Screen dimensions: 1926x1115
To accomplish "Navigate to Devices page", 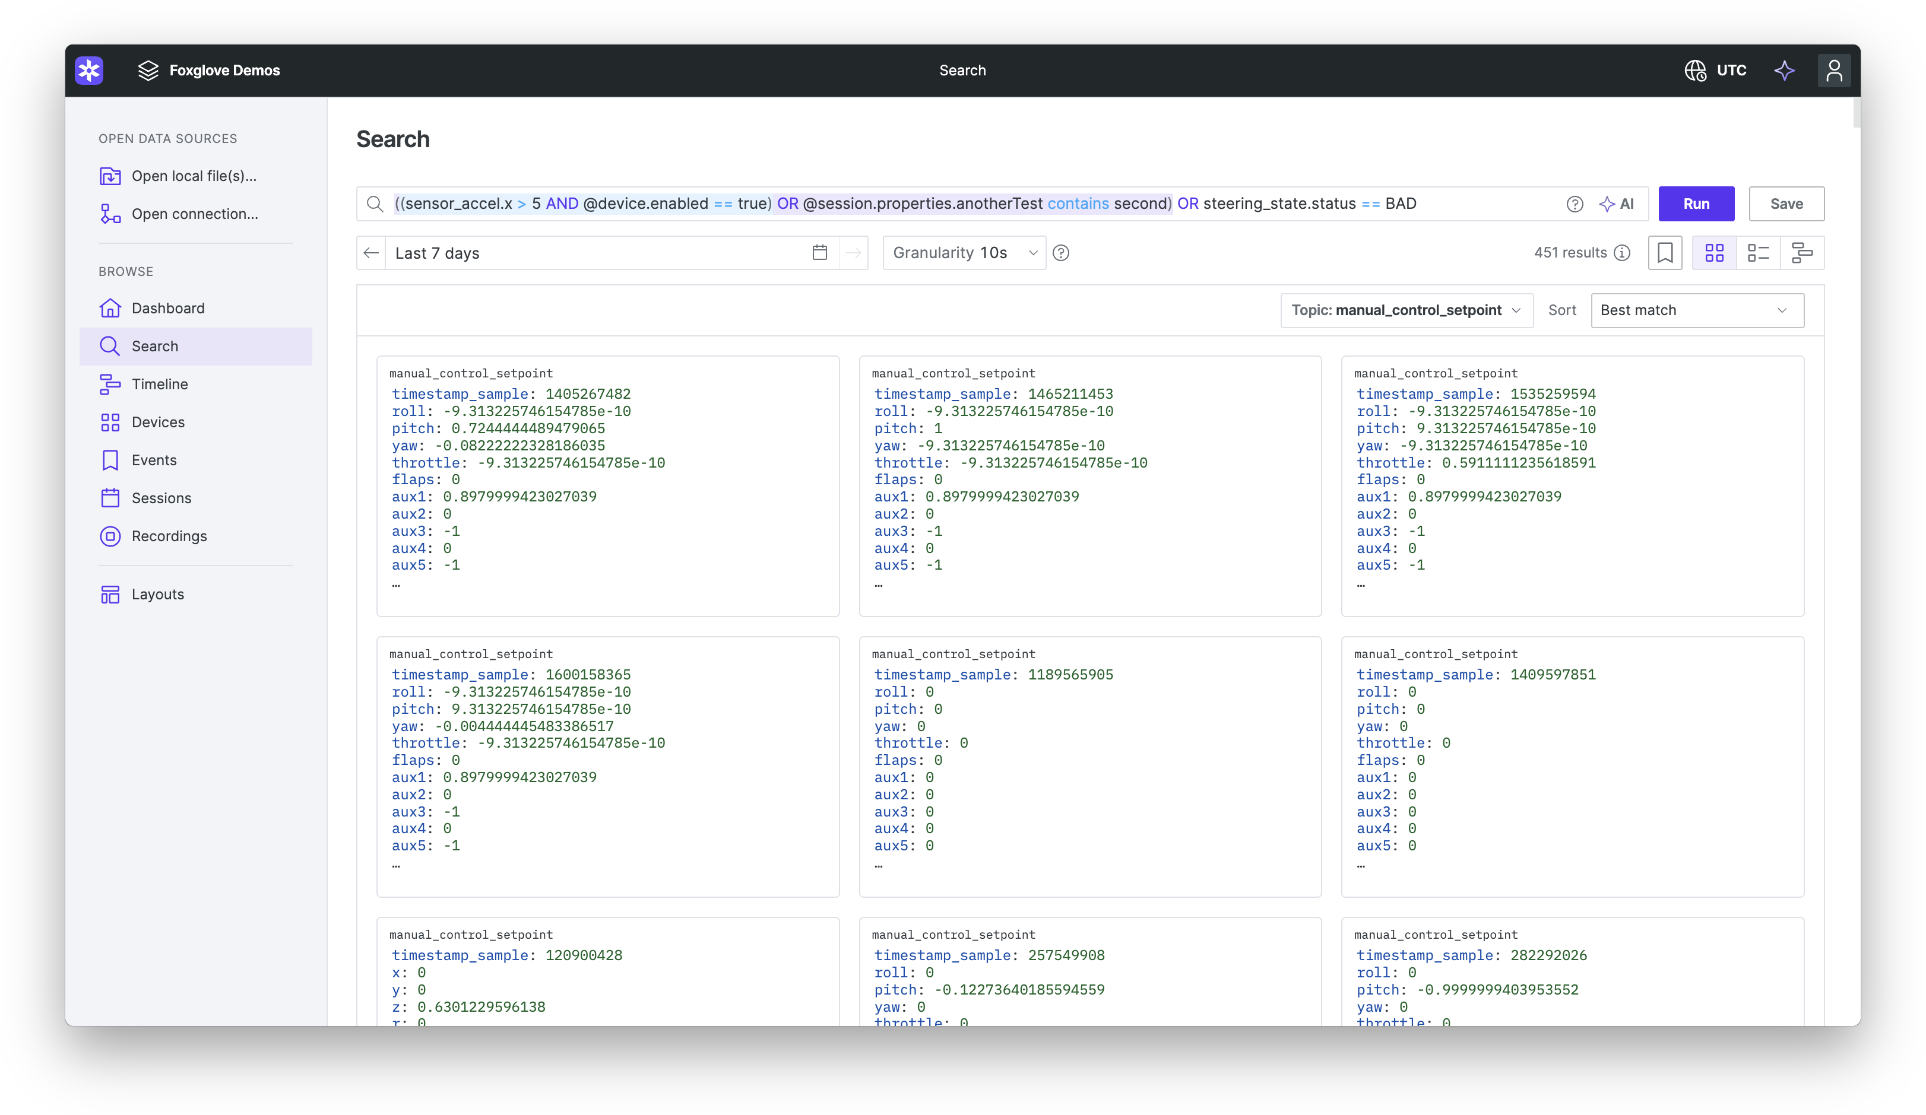I will (196, 421).
